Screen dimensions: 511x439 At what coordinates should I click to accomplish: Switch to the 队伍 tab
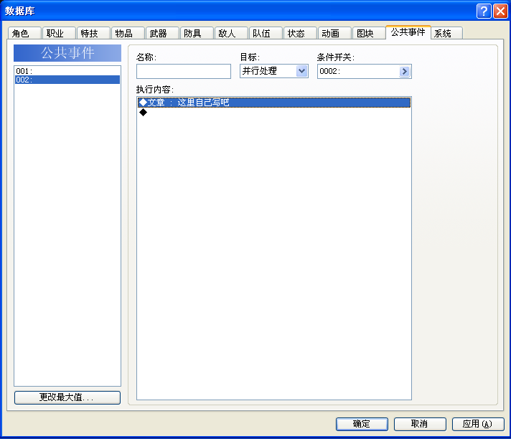pyautogui.click(x=266, y=33)
